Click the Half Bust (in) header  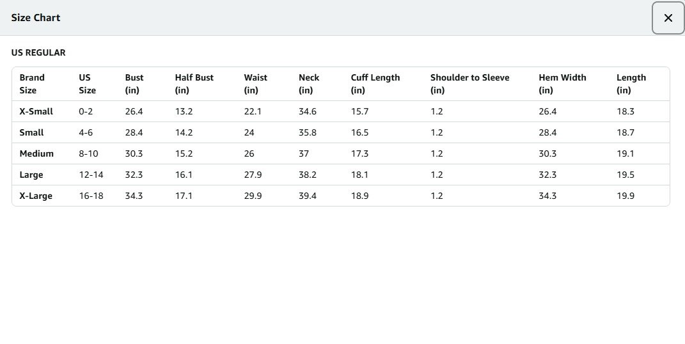194,84
